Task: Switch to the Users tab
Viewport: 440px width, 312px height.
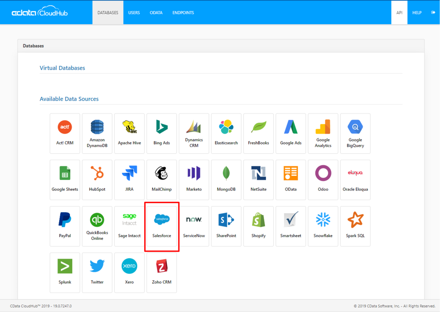Action: pos(134,12)
